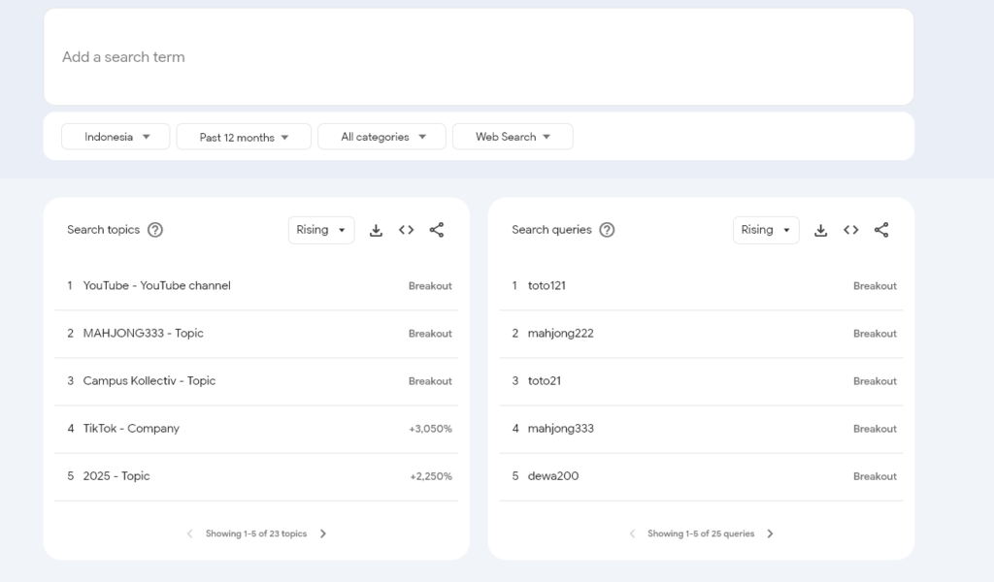Open the Indonesia region dropdown
This screenshot has width=994, height=582.
[116, 137]
